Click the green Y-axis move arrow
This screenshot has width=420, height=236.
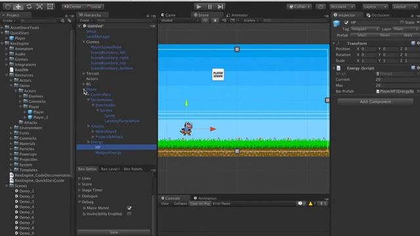coord(186,102)
